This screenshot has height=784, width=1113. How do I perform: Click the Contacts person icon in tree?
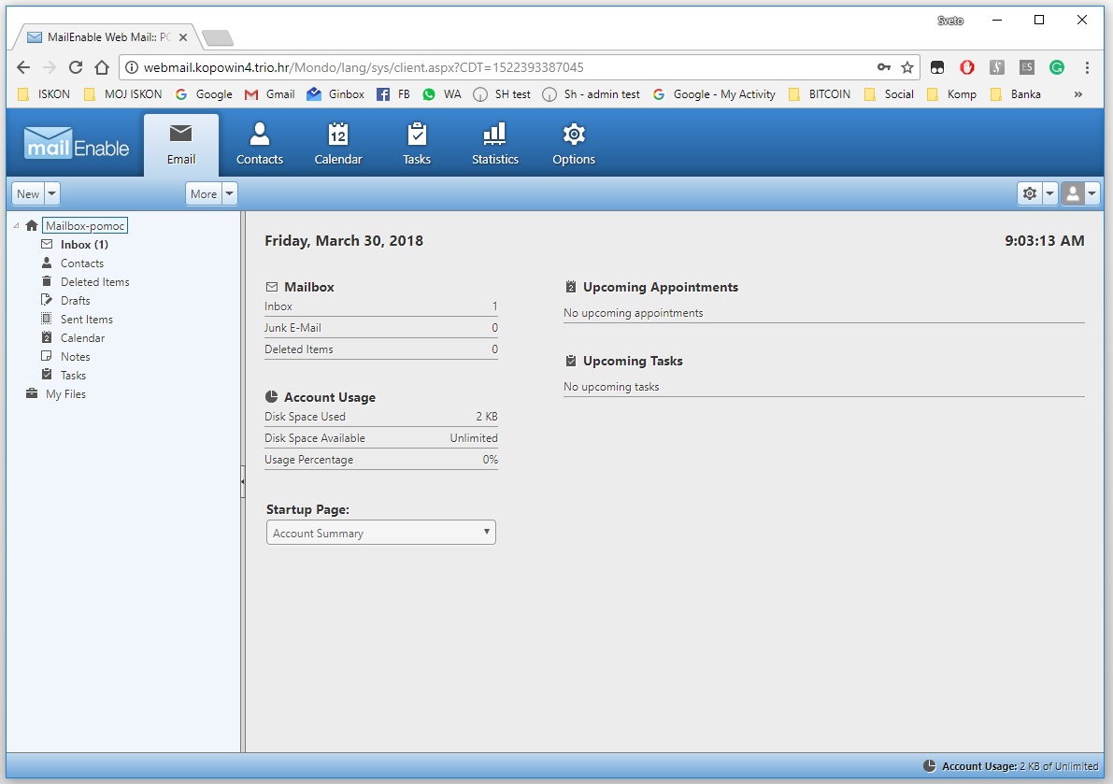click(x=47, y=263)
